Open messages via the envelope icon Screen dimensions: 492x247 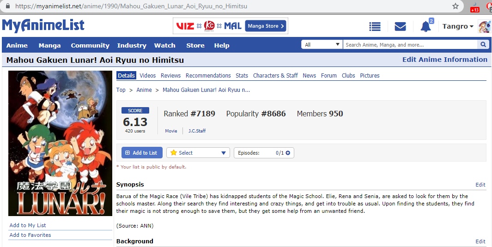coord(400,27)
